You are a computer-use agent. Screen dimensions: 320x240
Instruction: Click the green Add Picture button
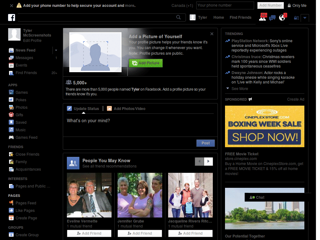[146, 63]
